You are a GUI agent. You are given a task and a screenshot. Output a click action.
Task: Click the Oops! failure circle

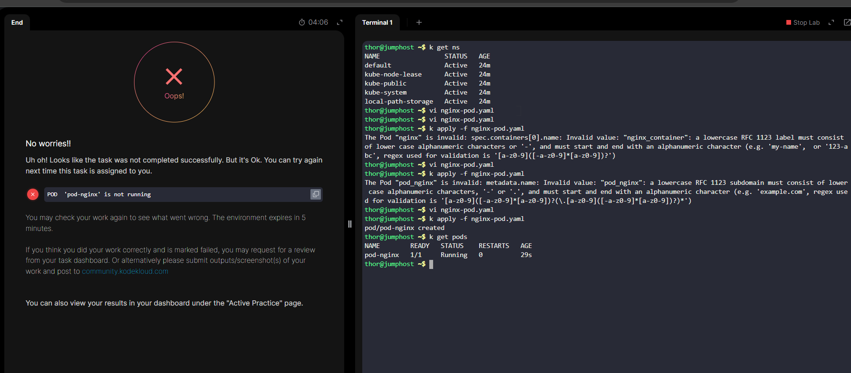pyautogui.click(x=174, y=82)
